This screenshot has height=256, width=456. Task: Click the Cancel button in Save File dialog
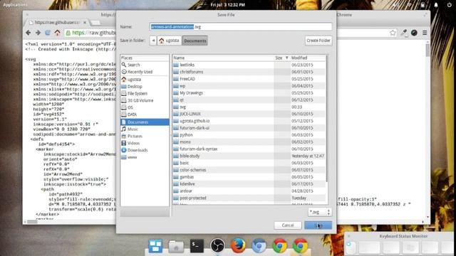tap(288, 225)
